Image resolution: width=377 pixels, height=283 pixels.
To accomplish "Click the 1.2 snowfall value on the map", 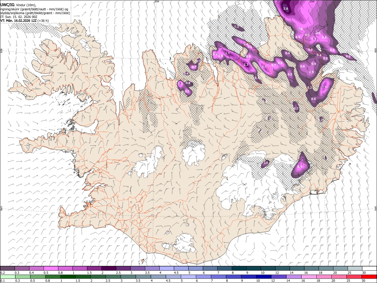I will coord(325,87).
